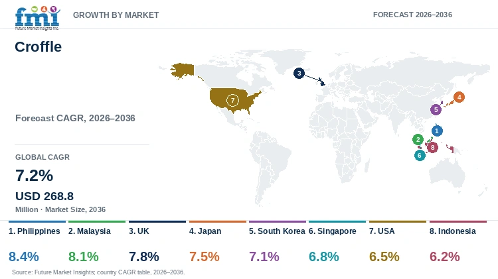Click map marker number 6 for Singapore

[420, 155]
